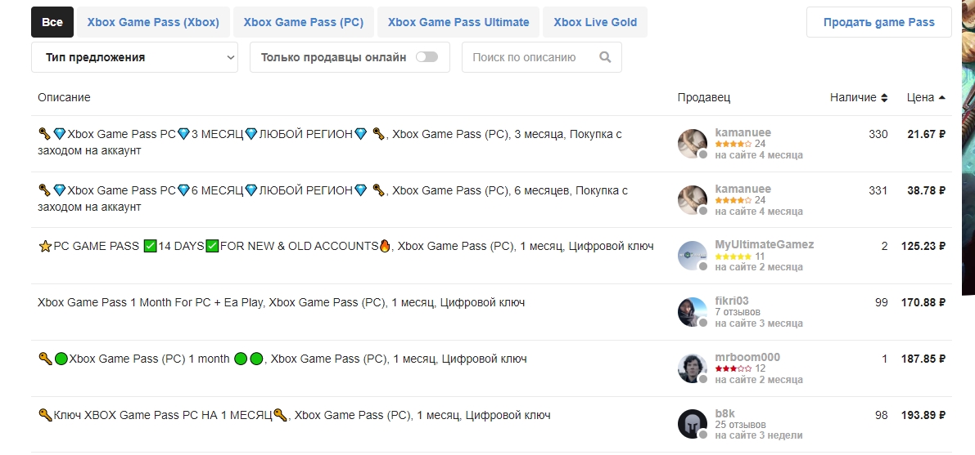Click "7 отзывов" under fikri03

coord(738,312)
